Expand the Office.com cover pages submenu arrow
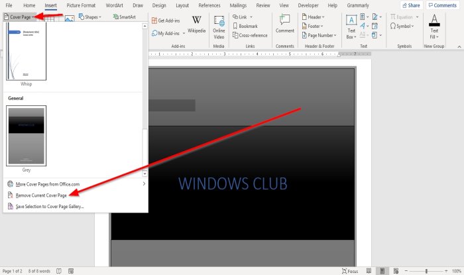 [144, 184]
